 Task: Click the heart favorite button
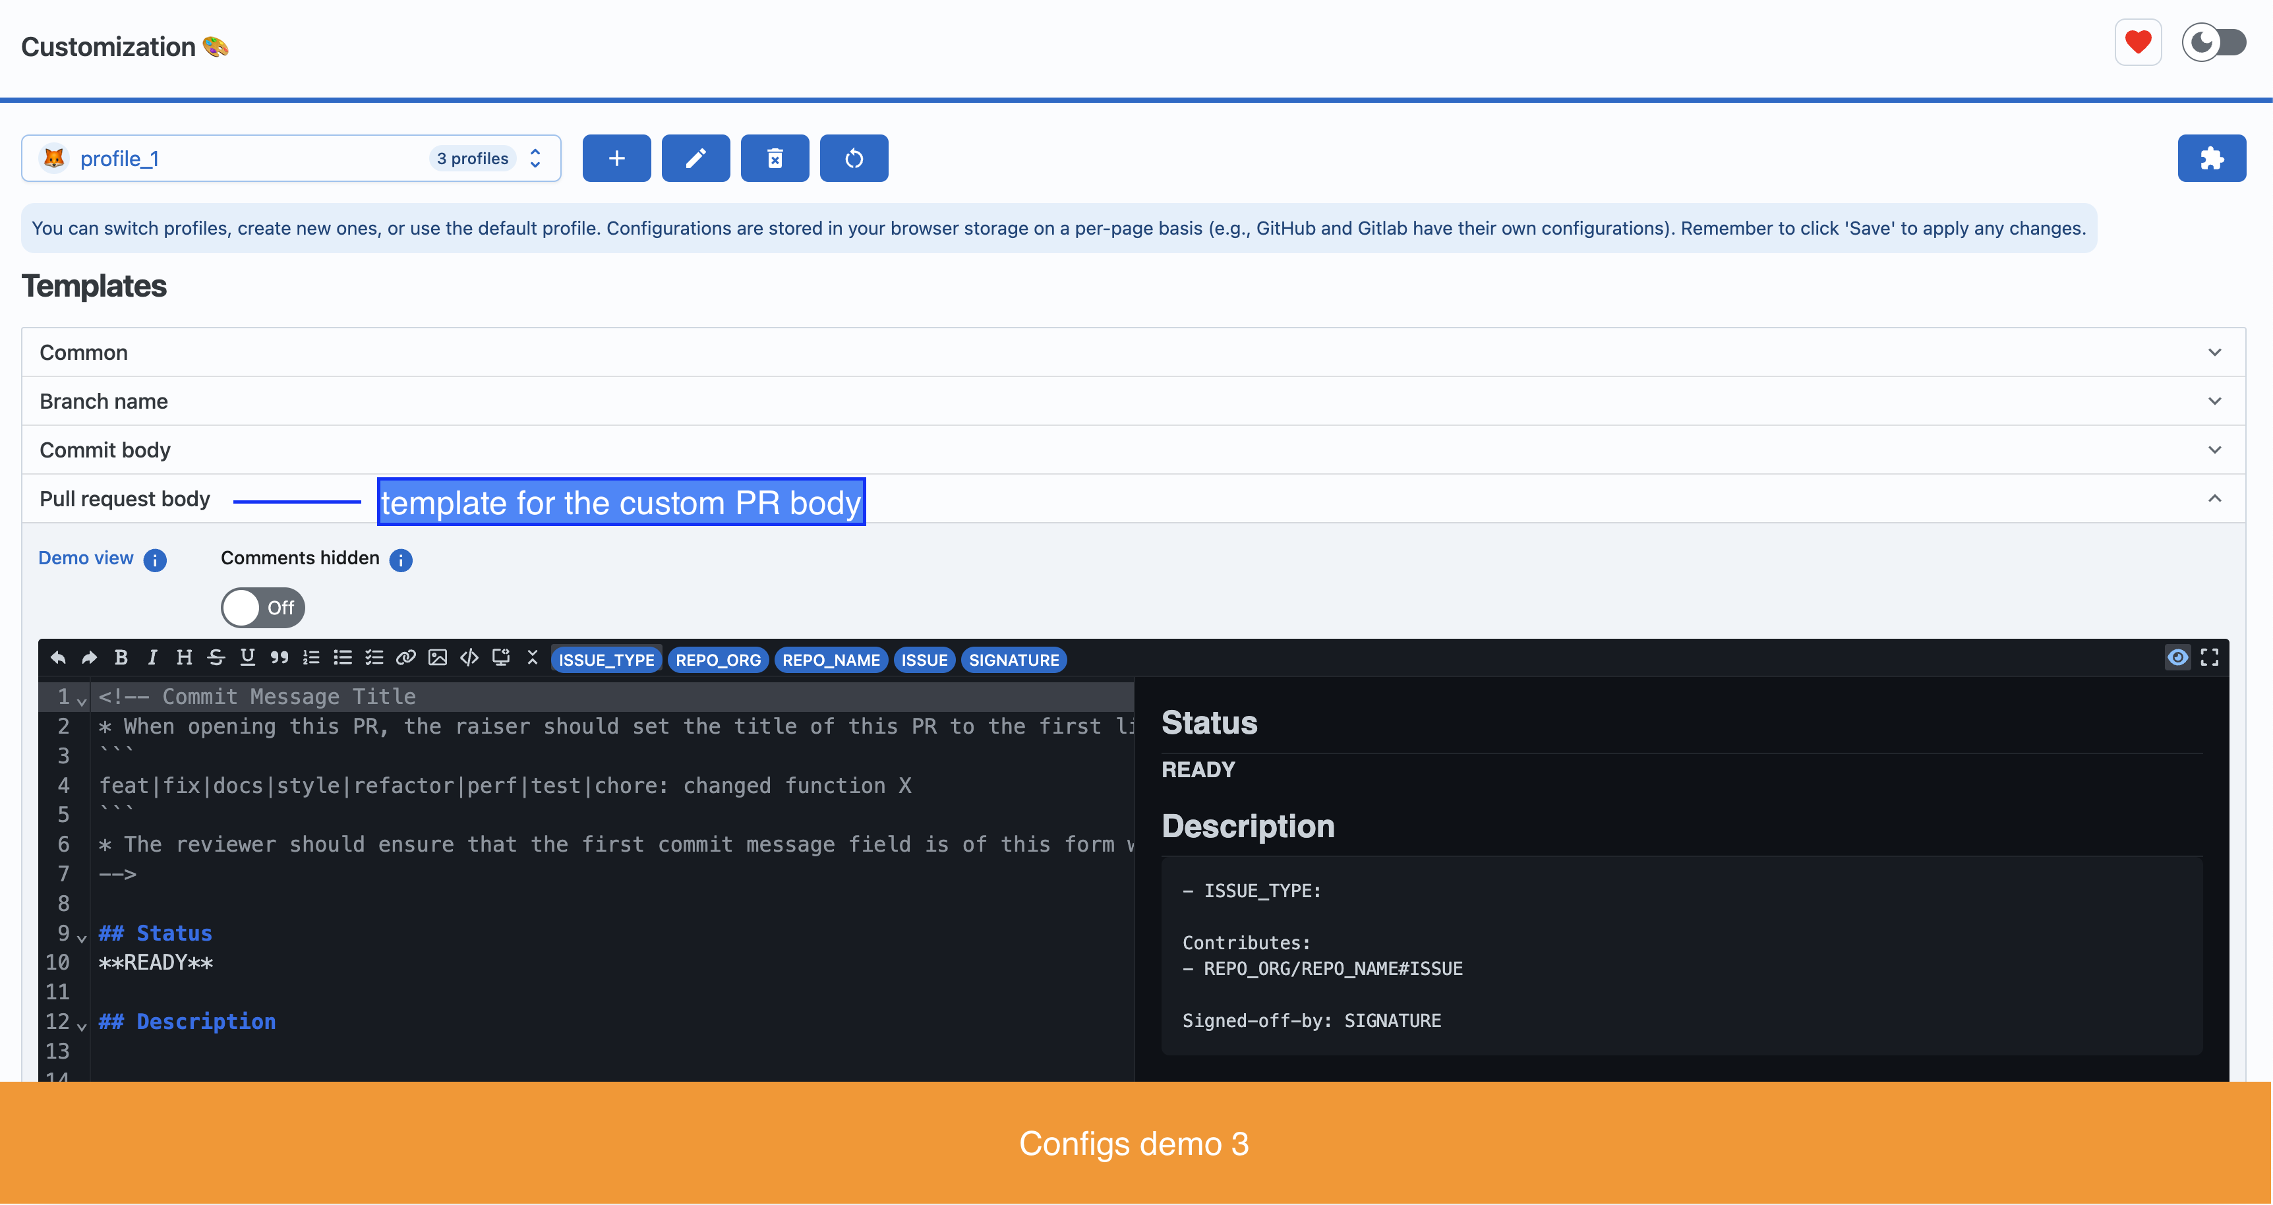pos(2138,42)
